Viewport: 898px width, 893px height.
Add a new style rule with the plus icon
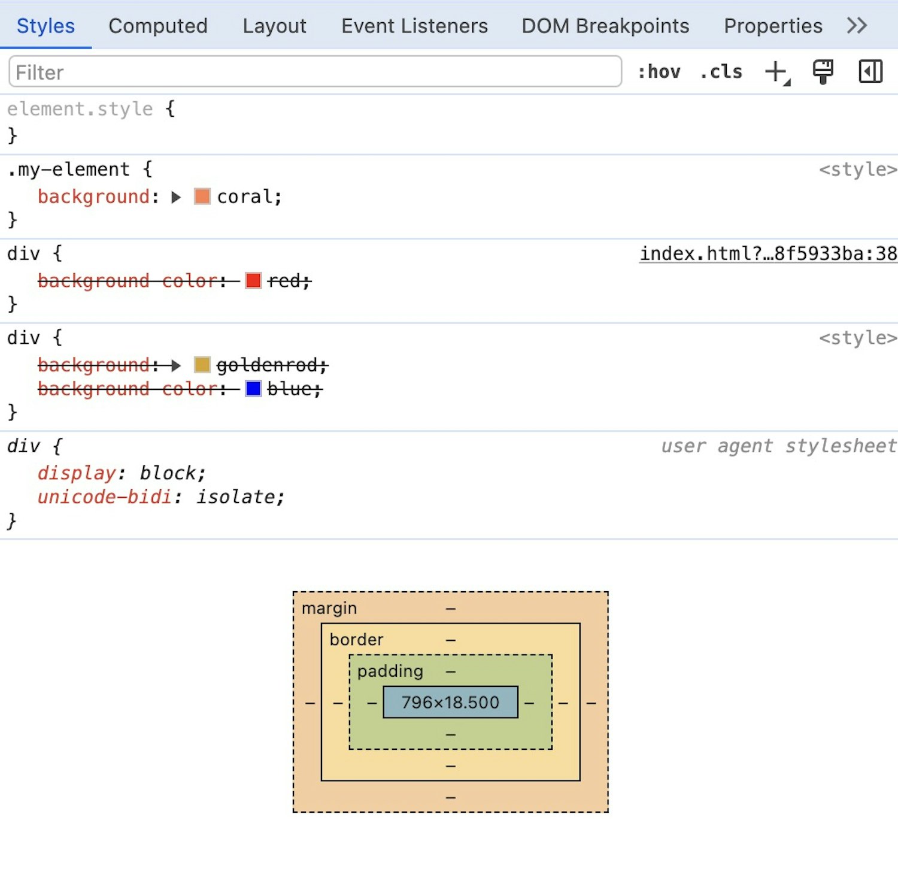click(775, 72)
